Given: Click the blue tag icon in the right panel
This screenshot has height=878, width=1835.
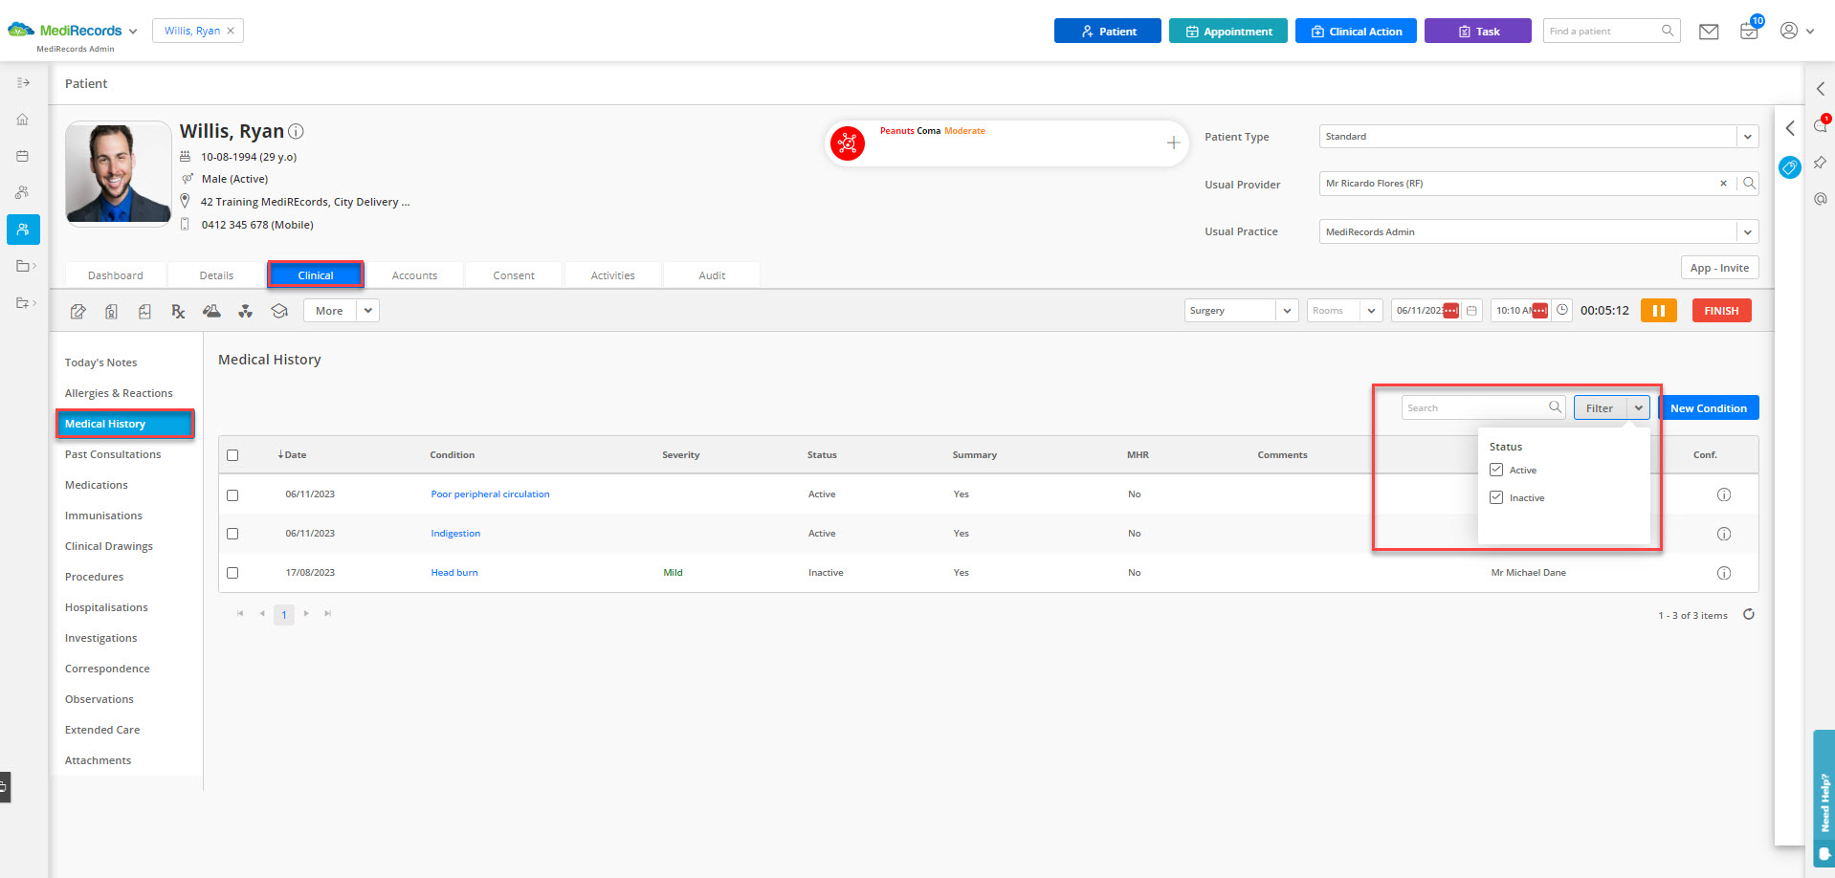Looking at the screenshot, I should (x=1789, y=167).
